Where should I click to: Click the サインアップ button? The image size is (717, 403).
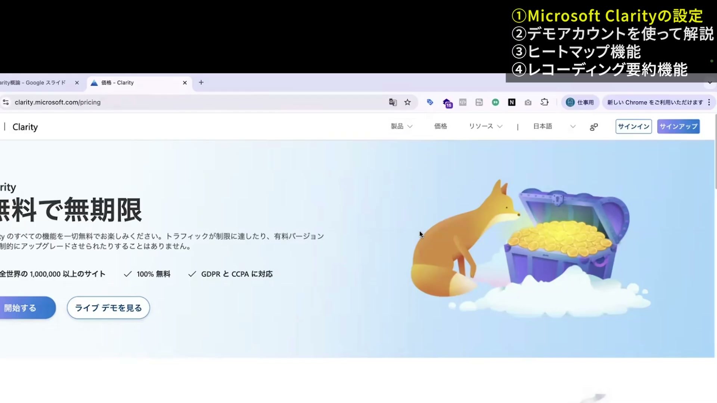(x=679, y=126)
